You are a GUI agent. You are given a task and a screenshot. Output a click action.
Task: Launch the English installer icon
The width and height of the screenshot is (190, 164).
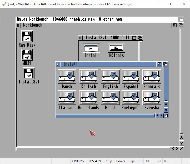coord(110,77)
